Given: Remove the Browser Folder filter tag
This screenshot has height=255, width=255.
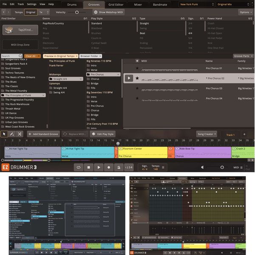Looking at the screenshot, I should [x=100, y=56].
